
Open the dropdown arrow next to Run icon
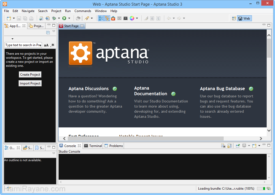coord(69,18)
